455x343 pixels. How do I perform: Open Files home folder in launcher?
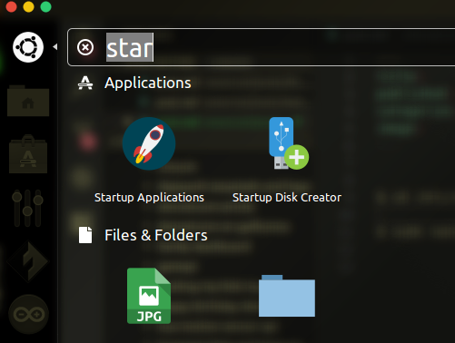[28, 101]
